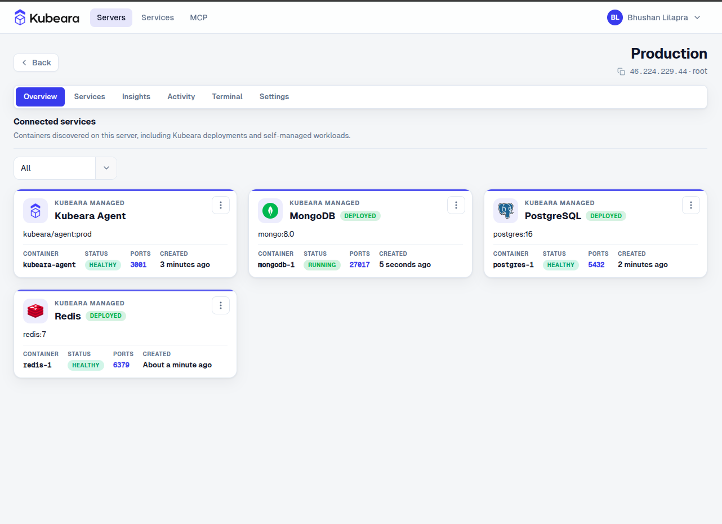Click the Connected services heading
This screenshot has height=524, width=722.
(55, 122)
